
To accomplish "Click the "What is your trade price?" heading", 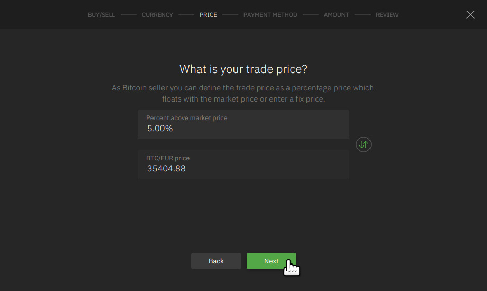I will pos(243,69).
